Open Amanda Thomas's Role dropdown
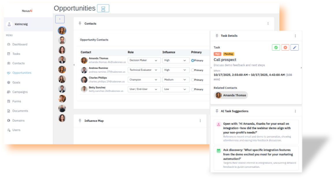The width and height of the screenshot is (334, 178). pos(144,60)
